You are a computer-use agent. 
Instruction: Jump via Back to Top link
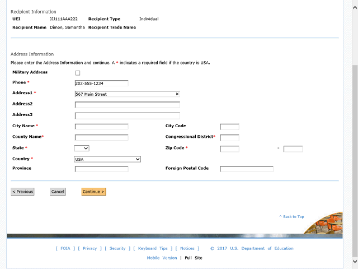coord(291,217)
